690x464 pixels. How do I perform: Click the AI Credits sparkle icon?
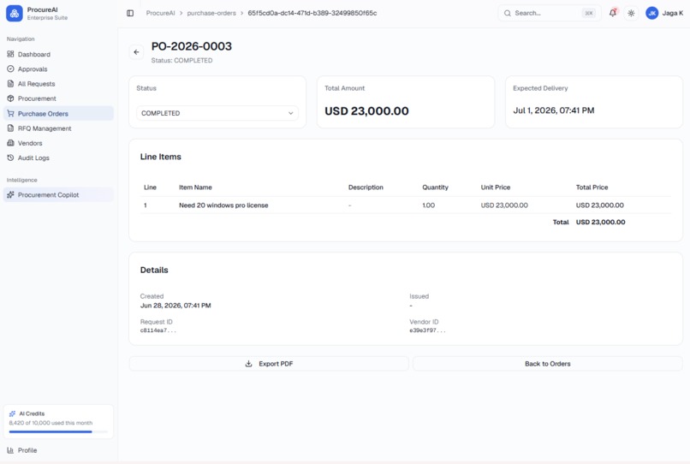pyautogui.click(x=12, y=413)
